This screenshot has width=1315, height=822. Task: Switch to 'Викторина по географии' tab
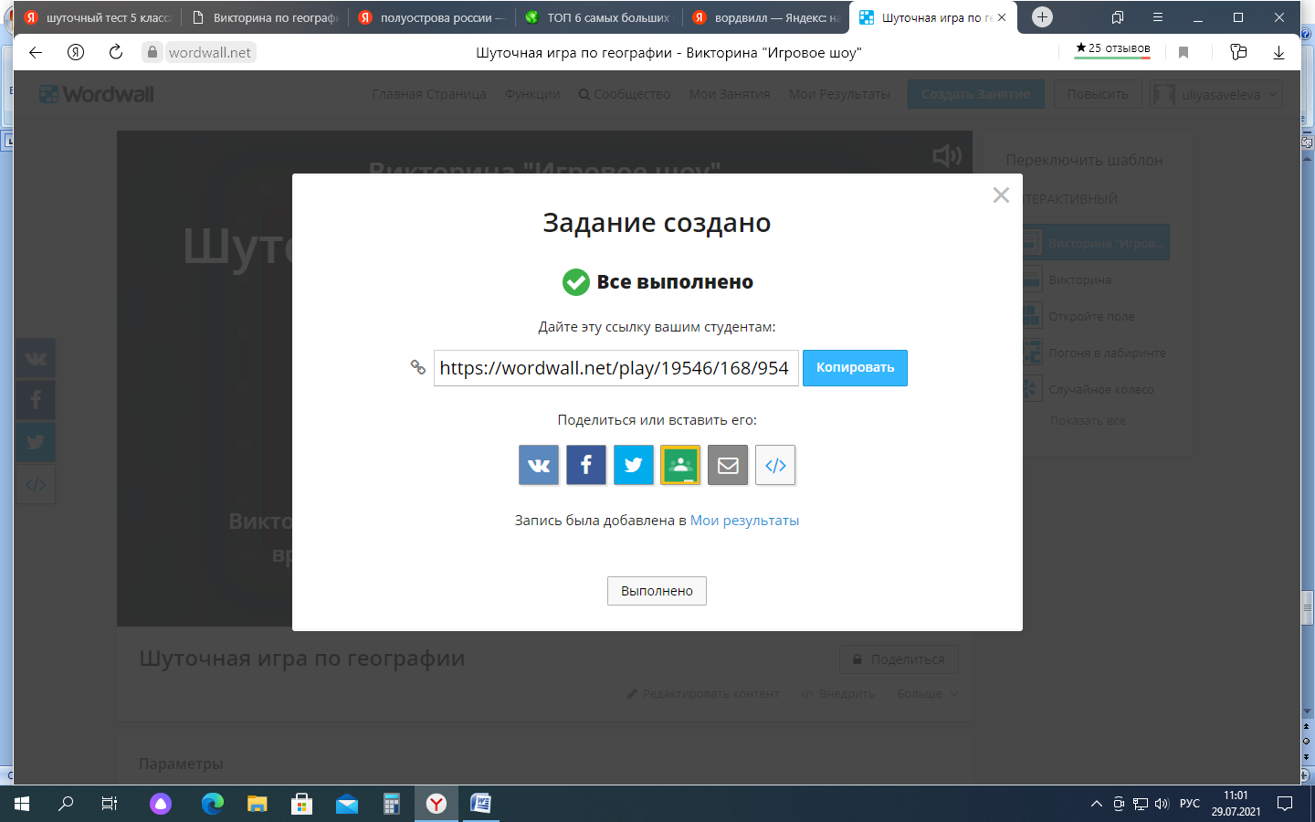(265, 17)
